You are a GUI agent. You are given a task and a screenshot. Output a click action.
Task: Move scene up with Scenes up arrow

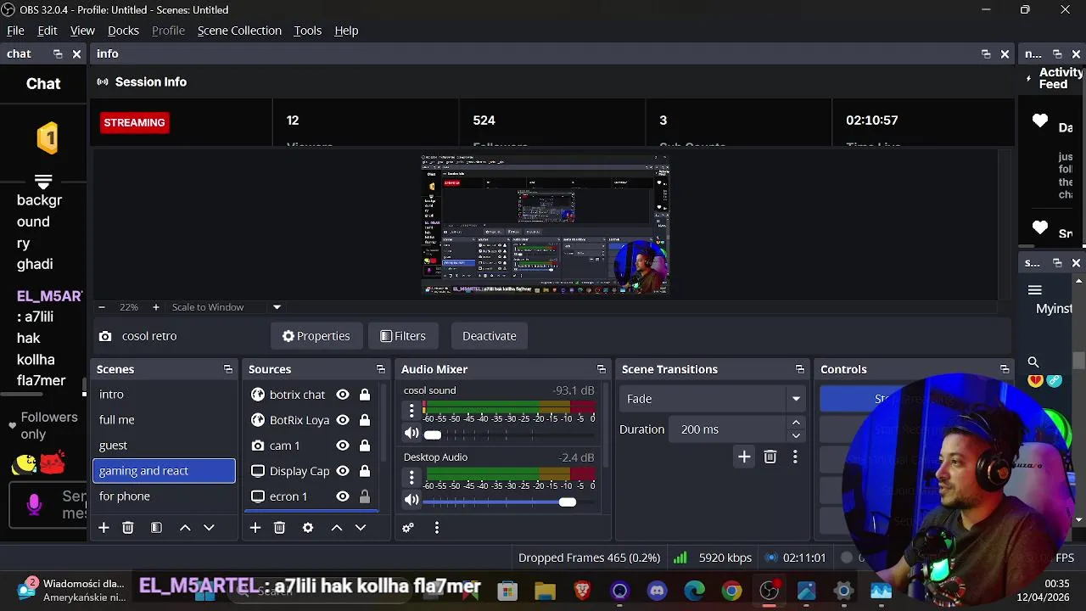tap(185, 528)
